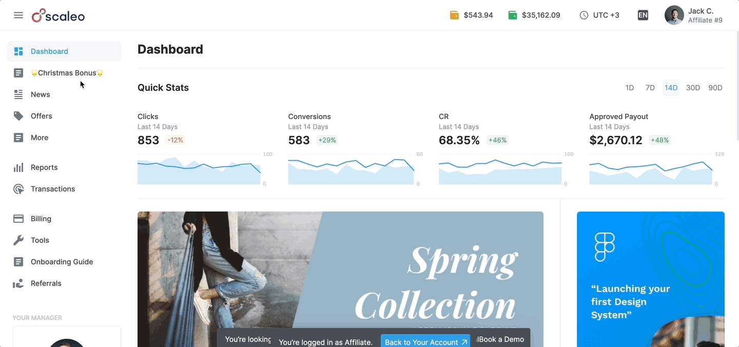Click the 68.35% CR value
This screenshot has height=347, width=739.
[459, 140]
